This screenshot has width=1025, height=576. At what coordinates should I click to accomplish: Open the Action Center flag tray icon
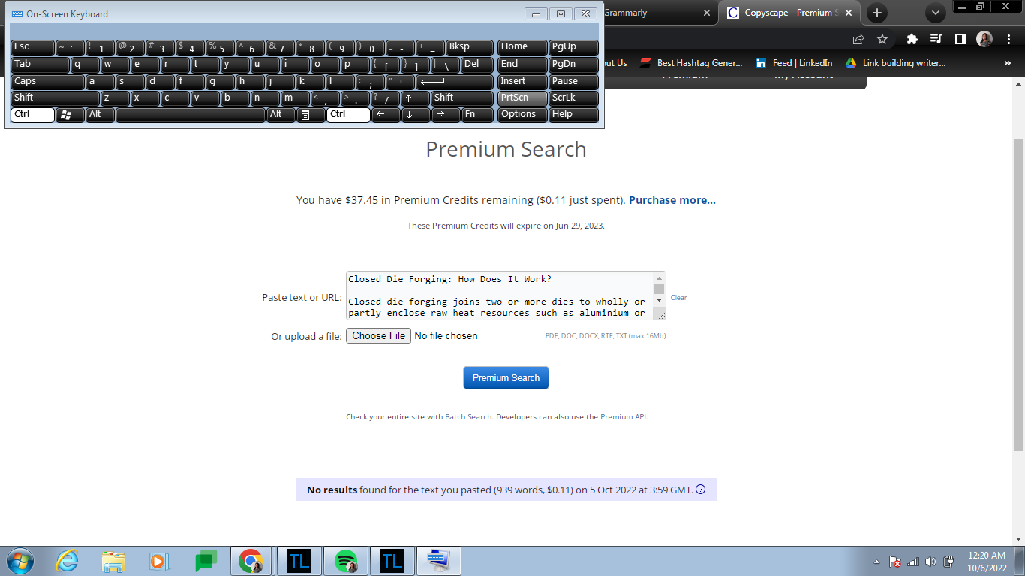tap(895, 562)
